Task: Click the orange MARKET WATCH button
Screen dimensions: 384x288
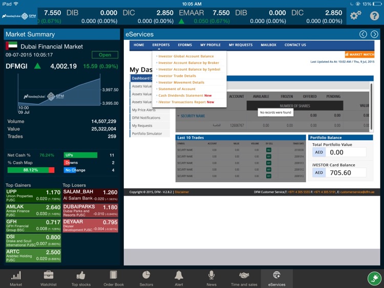Action: point(359,54)
